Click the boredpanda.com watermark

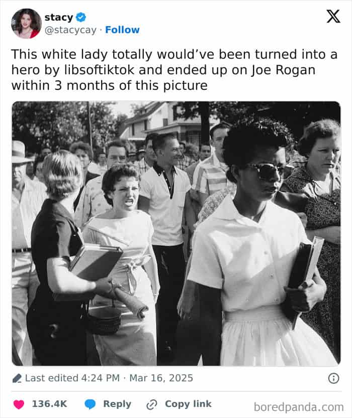(x=299, y=407)
